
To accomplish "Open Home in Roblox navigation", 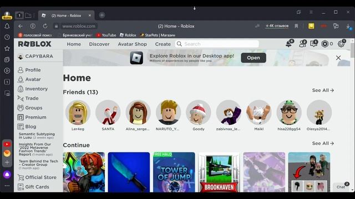I will pyautogui.click(x=74, y=44).
